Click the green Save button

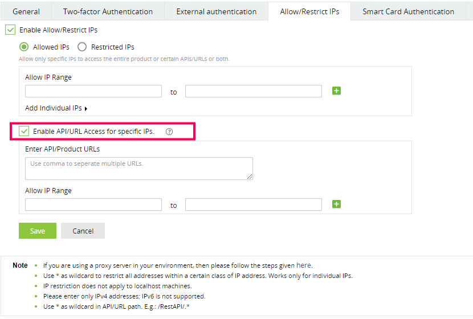(38, 231)
